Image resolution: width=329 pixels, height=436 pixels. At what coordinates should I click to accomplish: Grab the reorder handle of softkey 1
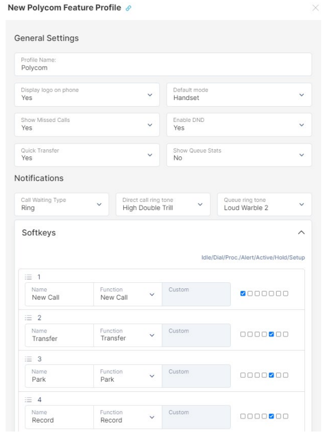coord(28,277)
